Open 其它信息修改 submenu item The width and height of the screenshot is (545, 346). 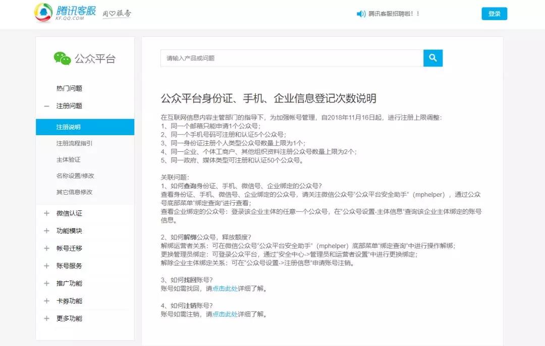74,192
